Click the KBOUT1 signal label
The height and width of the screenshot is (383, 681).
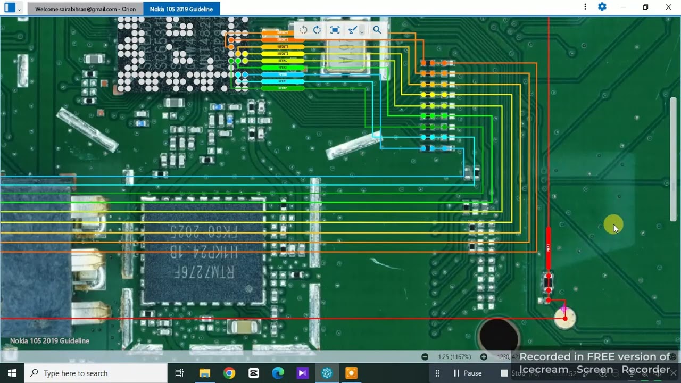click(283, 47)
